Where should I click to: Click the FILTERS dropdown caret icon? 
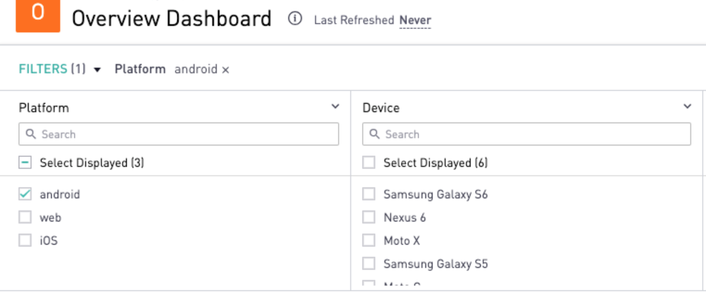tap(97, 70)
